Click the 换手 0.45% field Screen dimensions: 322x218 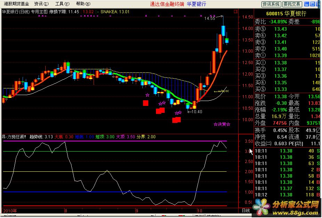pyautogui.click(x=271, y=130)
